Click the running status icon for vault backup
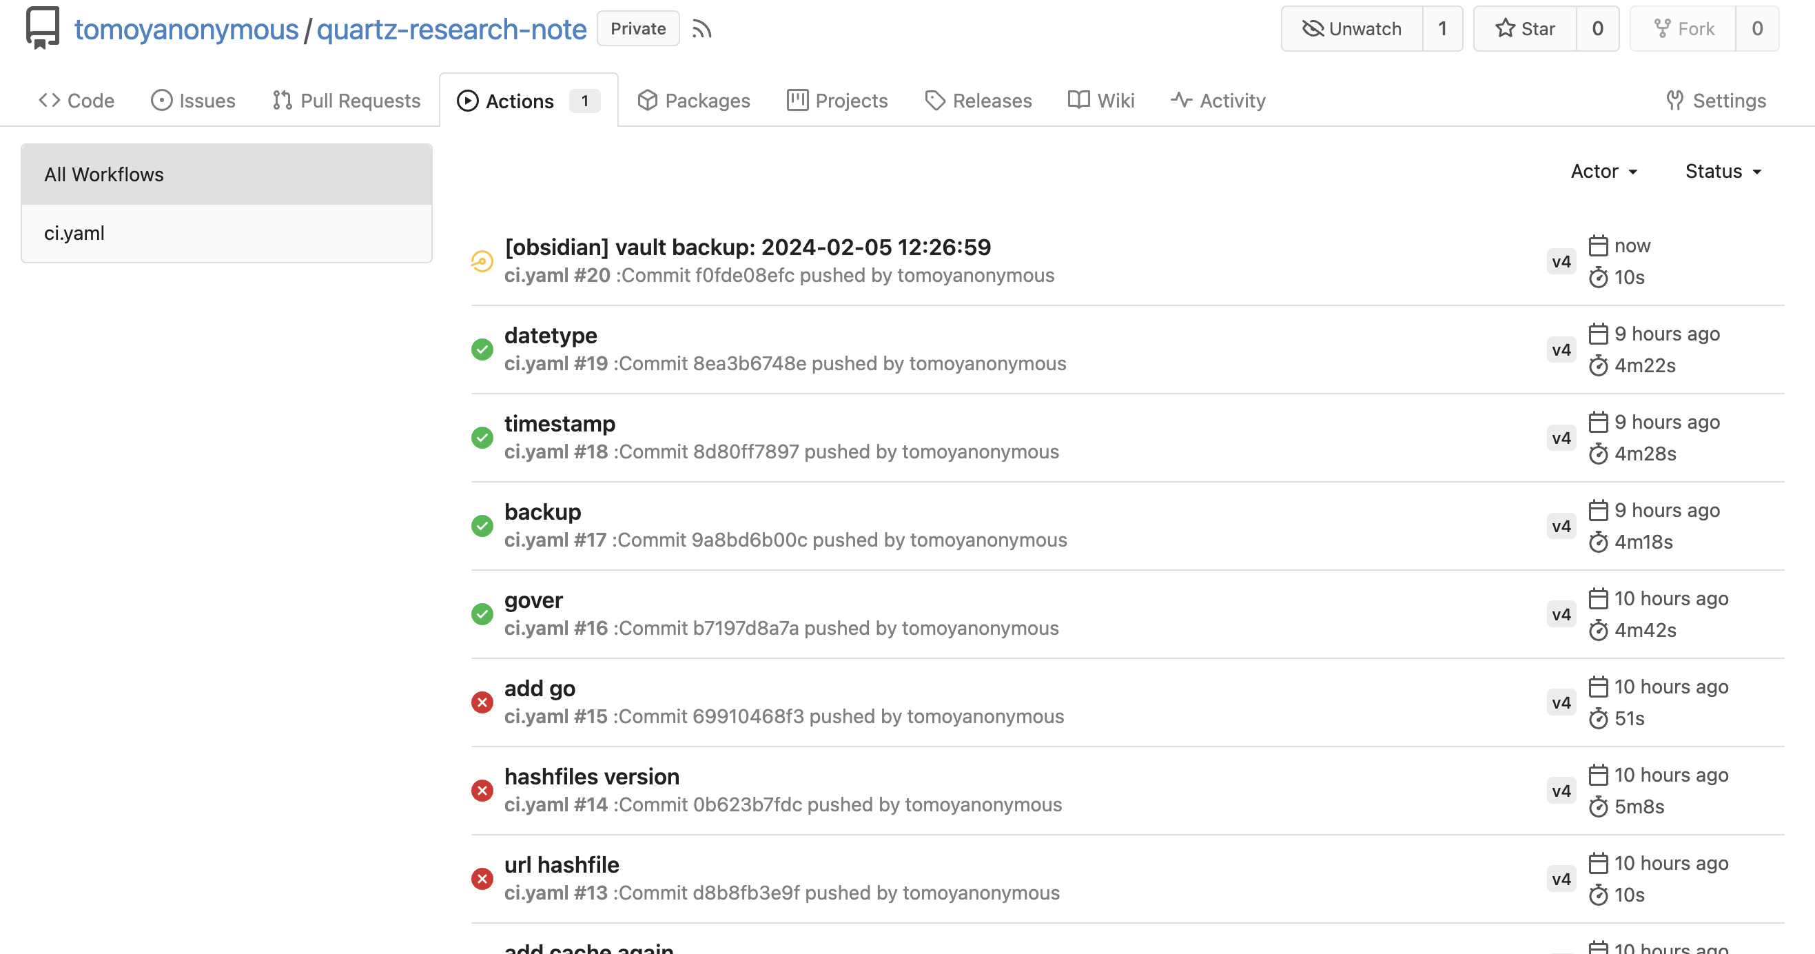This screenshot has height=954, width=1815. (x=482, y=261)
